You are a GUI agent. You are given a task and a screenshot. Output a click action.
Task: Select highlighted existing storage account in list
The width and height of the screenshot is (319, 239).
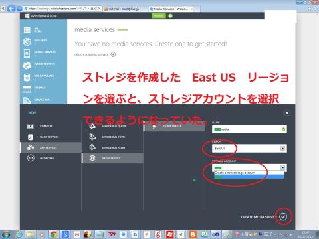[249, 177]
